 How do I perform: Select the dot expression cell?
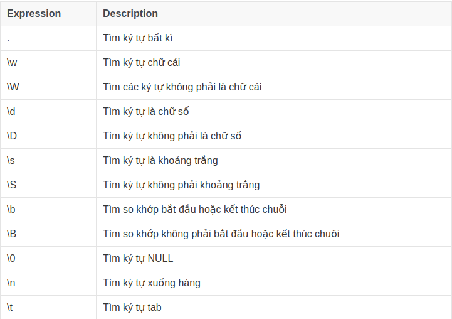coord(9,38)
